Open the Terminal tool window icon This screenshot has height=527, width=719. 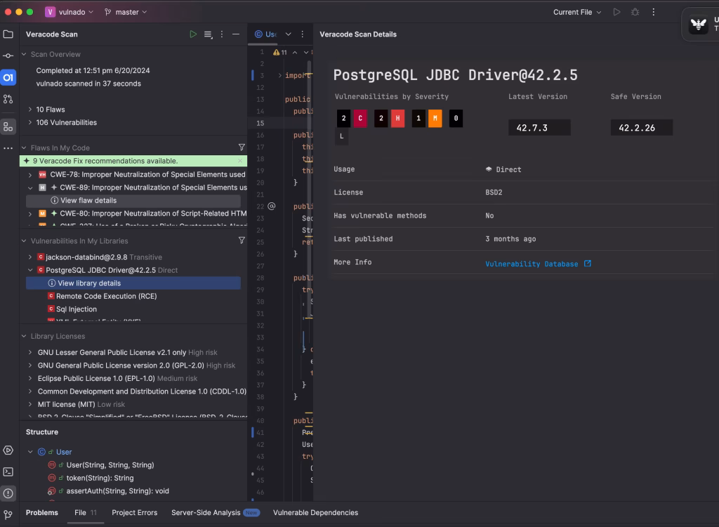[8, 472]
